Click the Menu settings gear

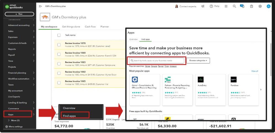point(7,126)
